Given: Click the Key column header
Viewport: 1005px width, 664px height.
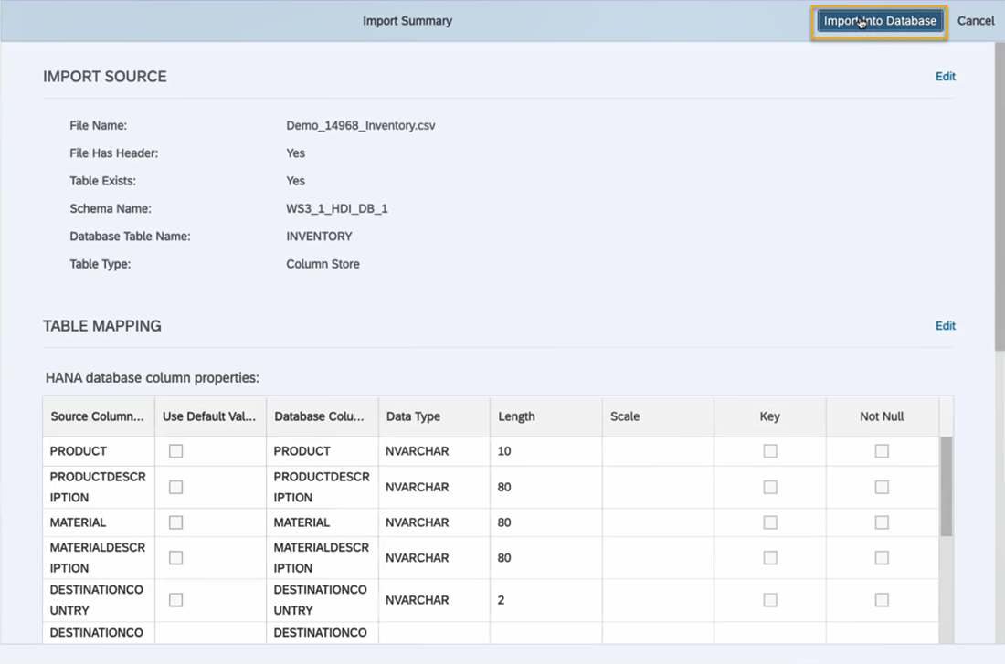Looking at the screenshot, I should coord(770,416).
